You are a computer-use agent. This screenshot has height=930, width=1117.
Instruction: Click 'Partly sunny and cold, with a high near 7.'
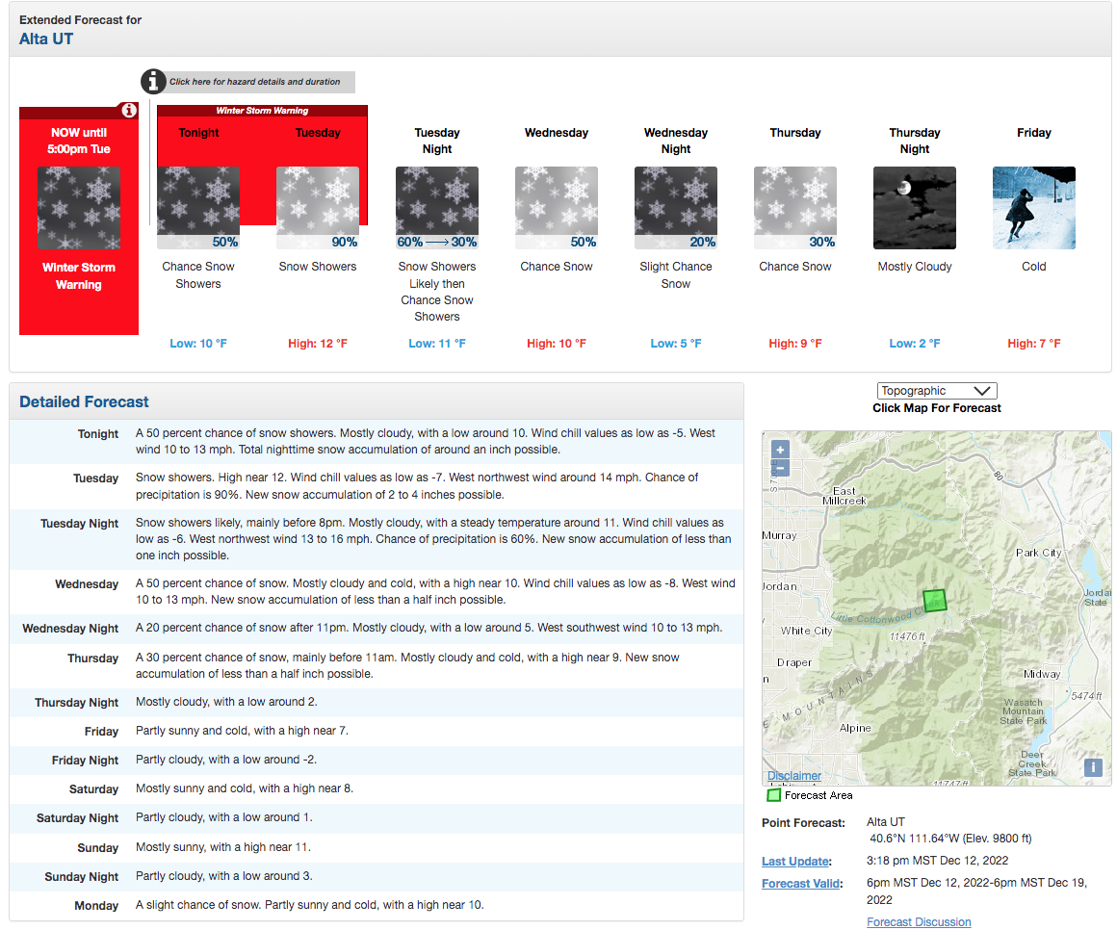point(243,731)
